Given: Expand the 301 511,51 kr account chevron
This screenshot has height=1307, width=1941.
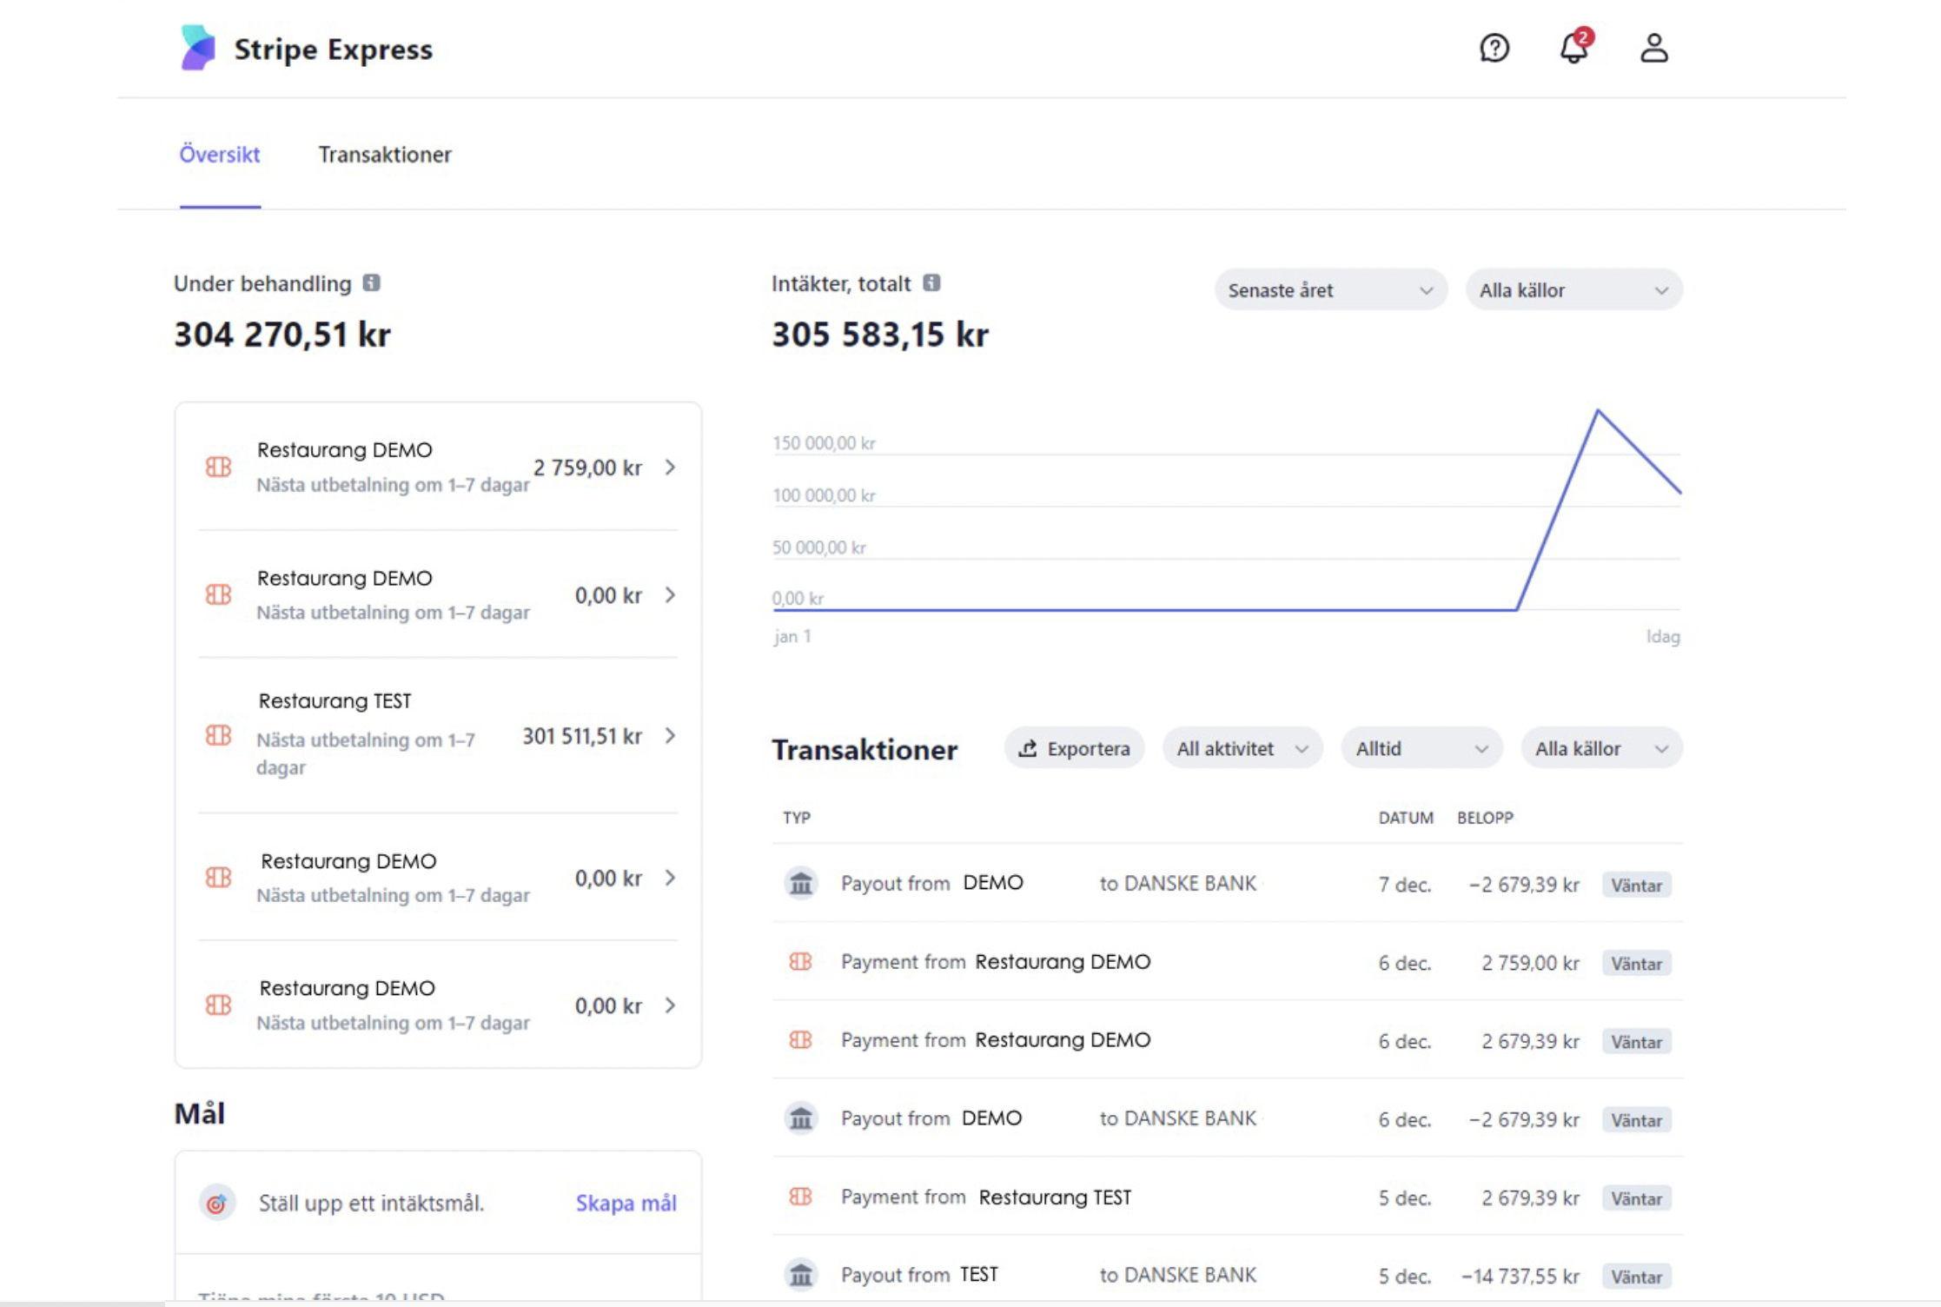Looking at the screenshot, I should [x=670, y=736].
